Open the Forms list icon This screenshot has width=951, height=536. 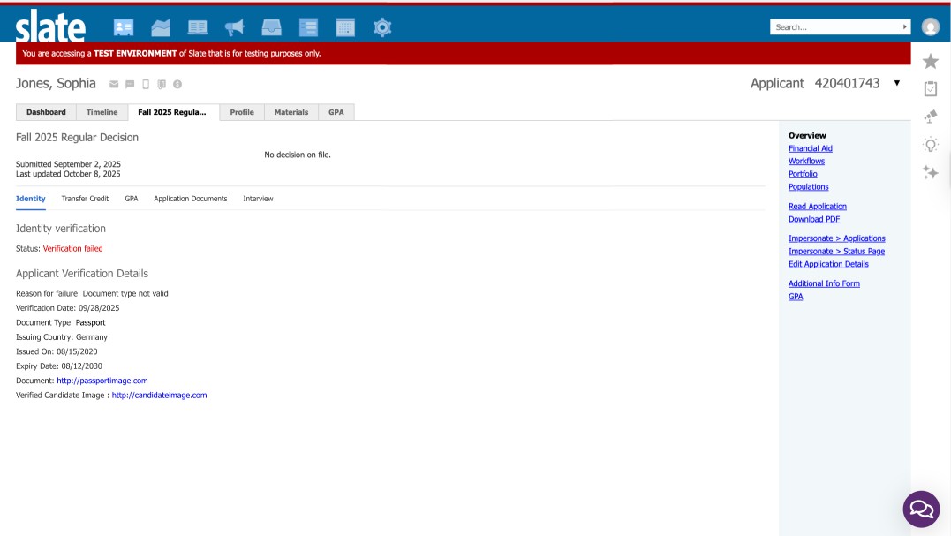(x=308, y=27)
